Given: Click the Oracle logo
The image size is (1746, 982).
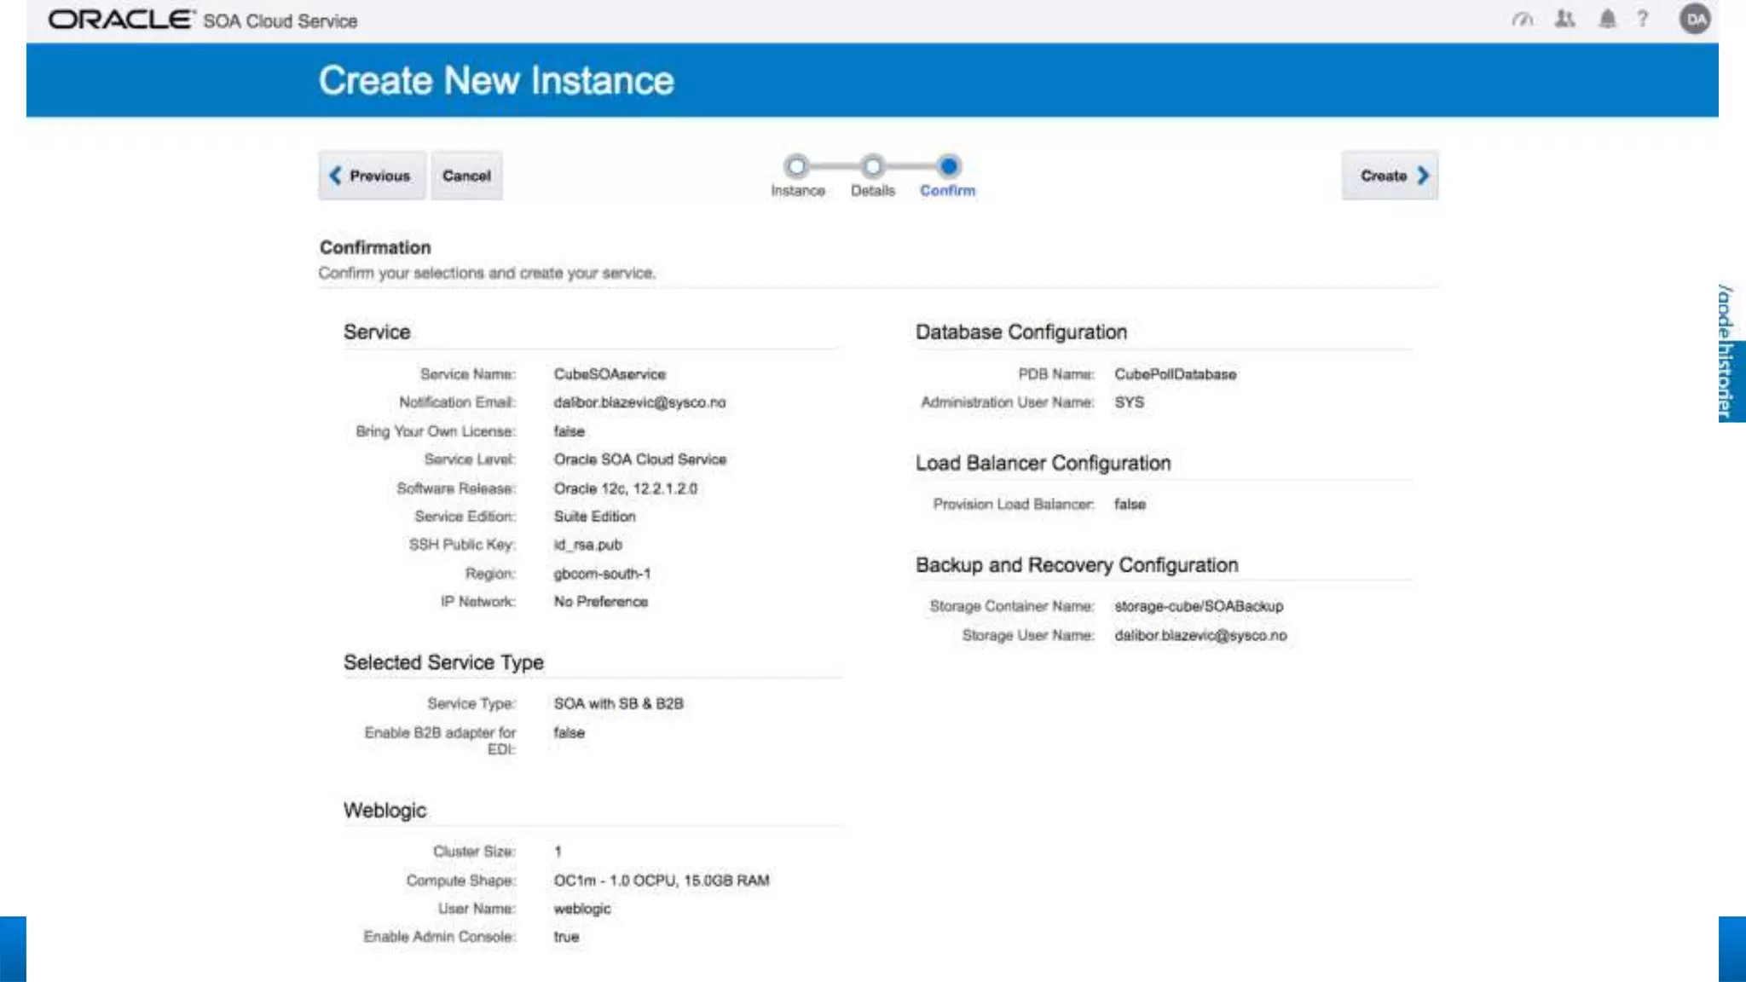Looking at the screenshot, I should [x=120, y=20].
